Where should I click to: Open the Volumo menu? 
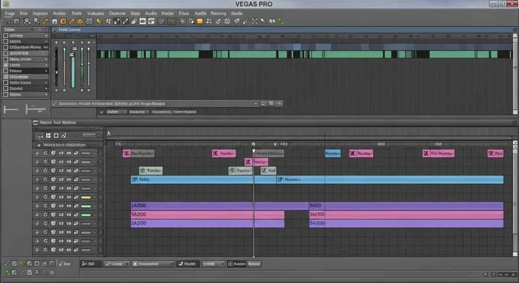[x=95, y=13]
